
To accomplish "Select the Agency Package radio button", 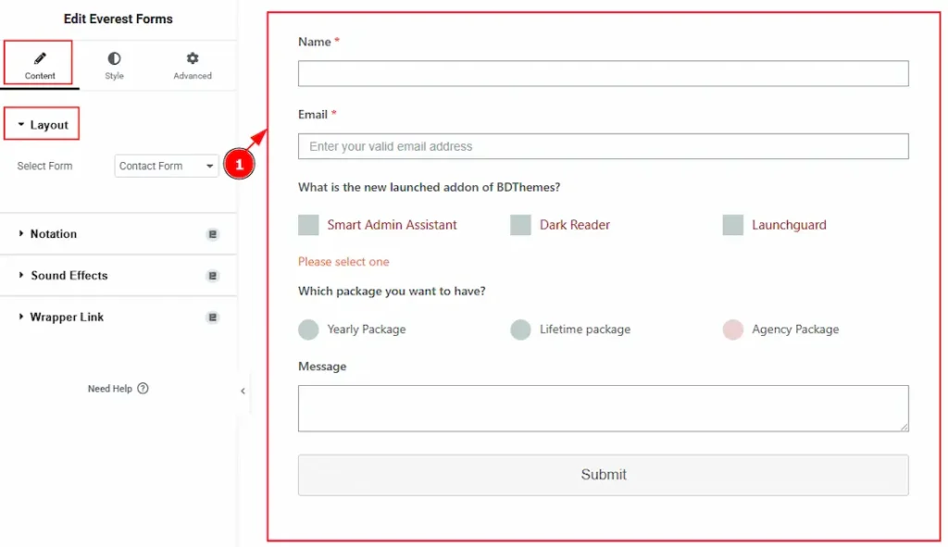I will point(732,329).
